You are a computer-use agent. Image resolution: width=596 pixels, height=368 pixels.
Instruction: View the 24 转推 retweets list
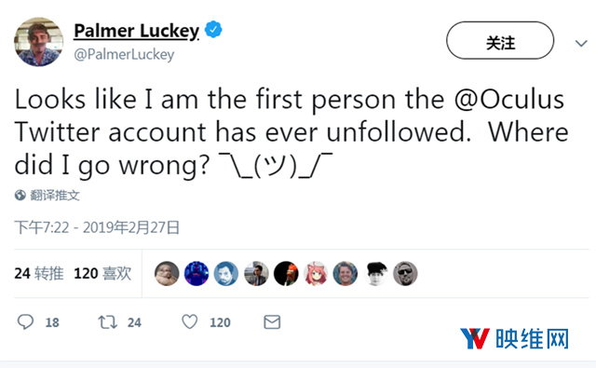tap(39, 273)
